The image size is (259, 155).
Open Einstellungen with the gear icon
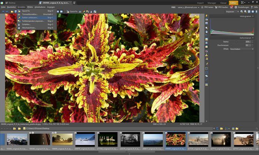[242, 7]
